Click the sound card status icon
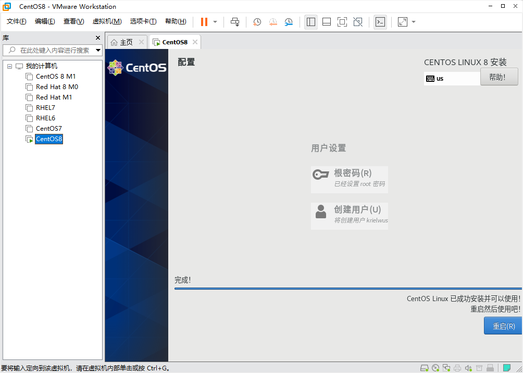Image resolution: width=523 pixels, height=373 pixels. point(468,368)
